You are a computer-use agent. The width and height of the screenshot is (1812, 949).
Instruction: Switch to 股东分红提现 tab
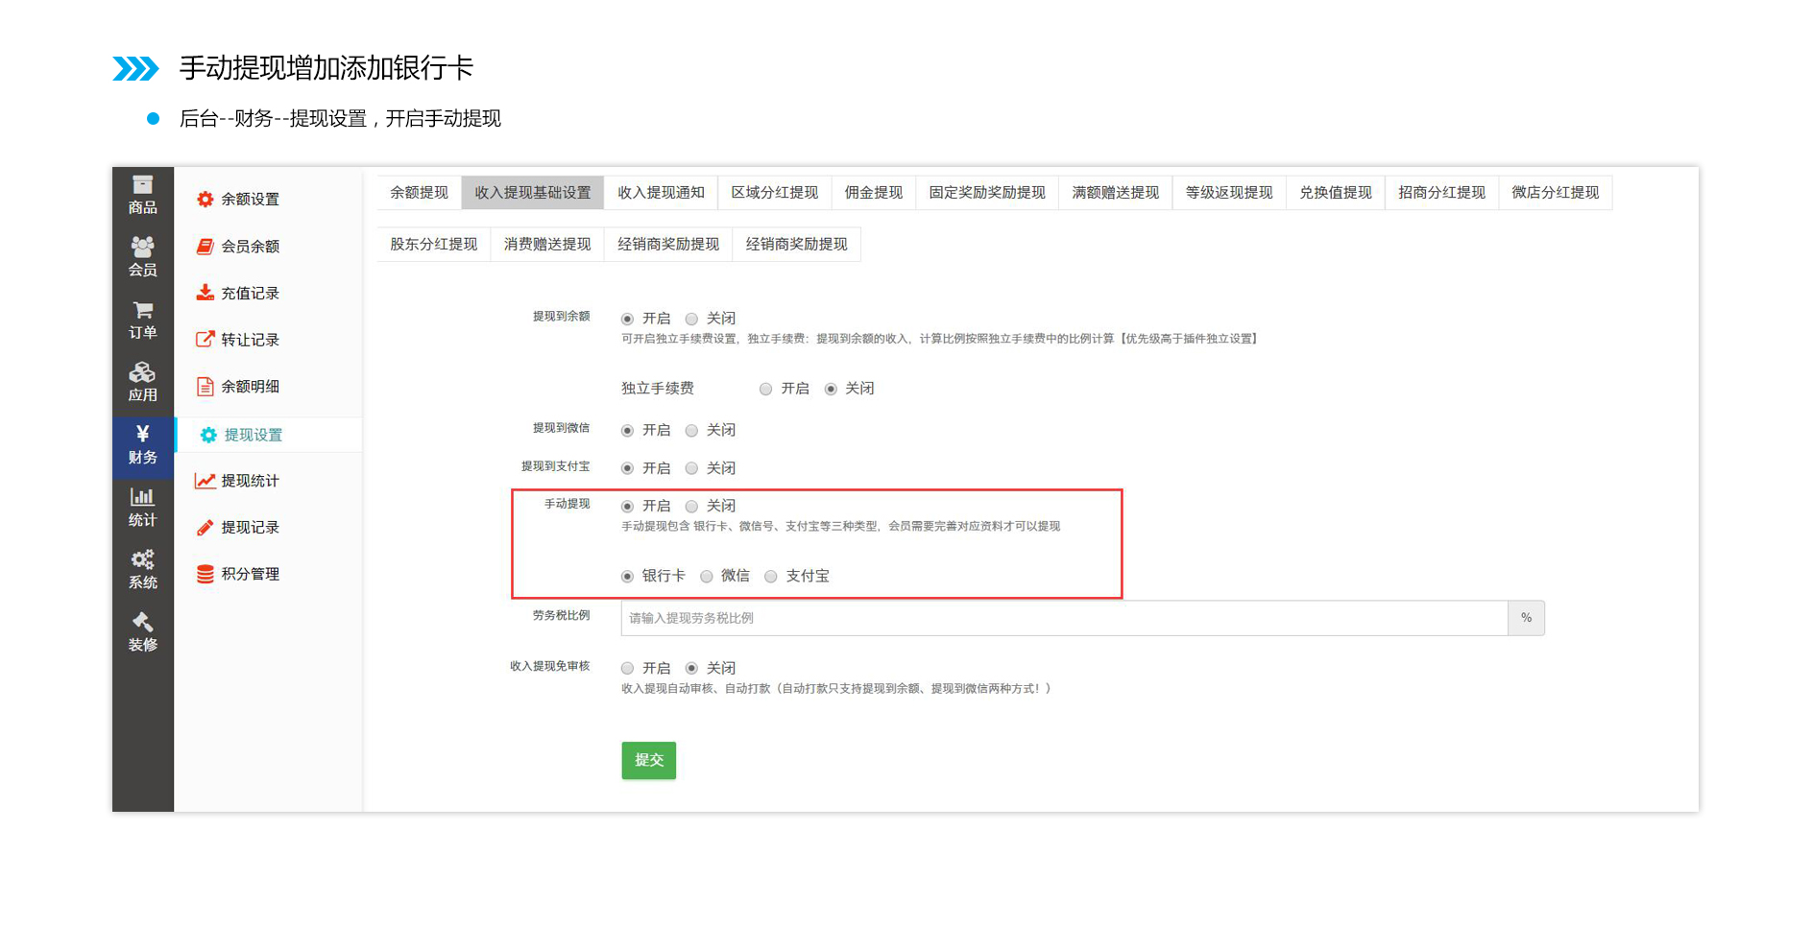[433, 245]
